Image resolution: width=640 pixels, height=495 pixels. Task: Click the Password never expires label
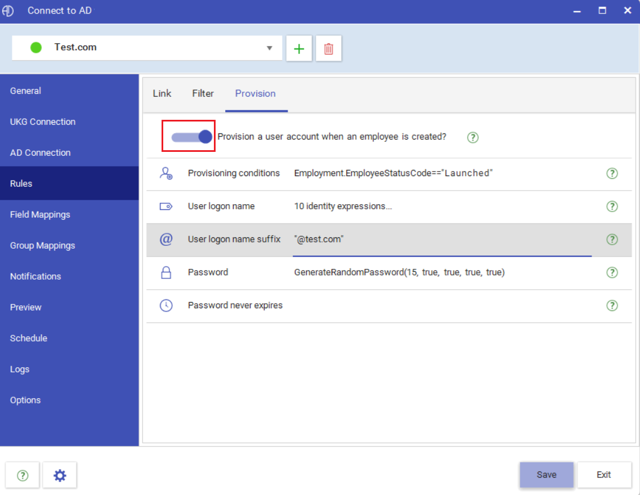click(235, 305)
